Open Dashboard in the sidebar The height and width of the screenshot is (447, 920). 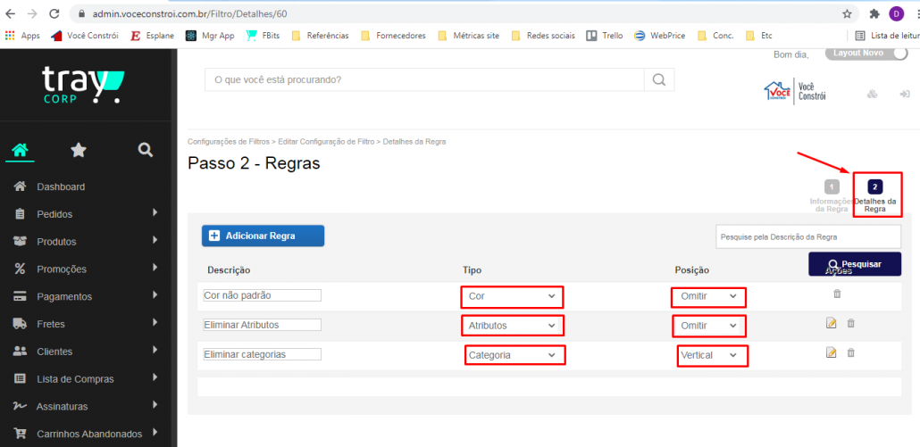61,186
